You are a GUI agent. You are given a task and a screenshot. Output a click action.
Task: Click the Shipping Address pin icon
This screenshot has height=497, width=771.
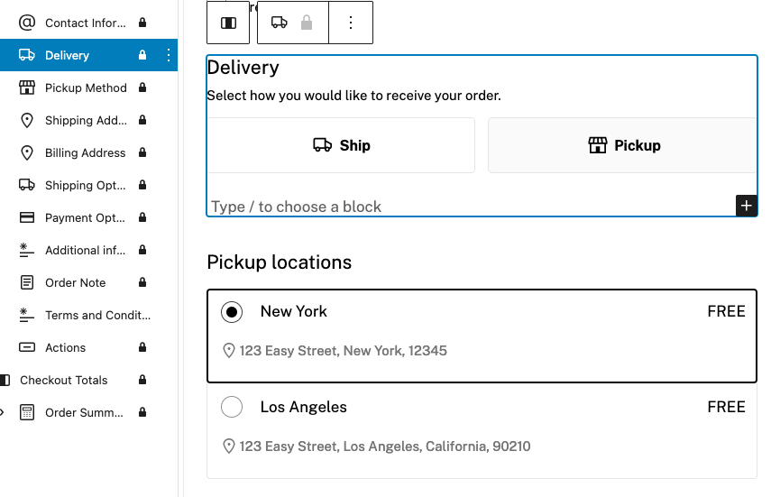pos(27,120)
